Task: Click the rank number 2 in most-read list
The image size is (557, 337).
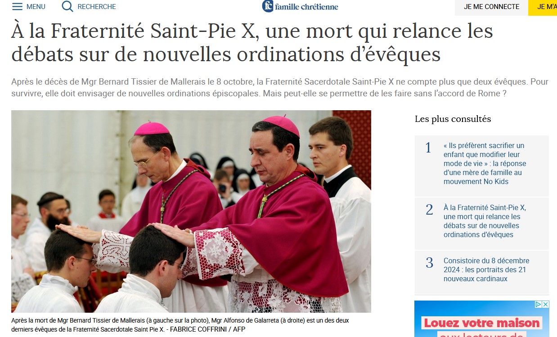Action: coord(429,210)
